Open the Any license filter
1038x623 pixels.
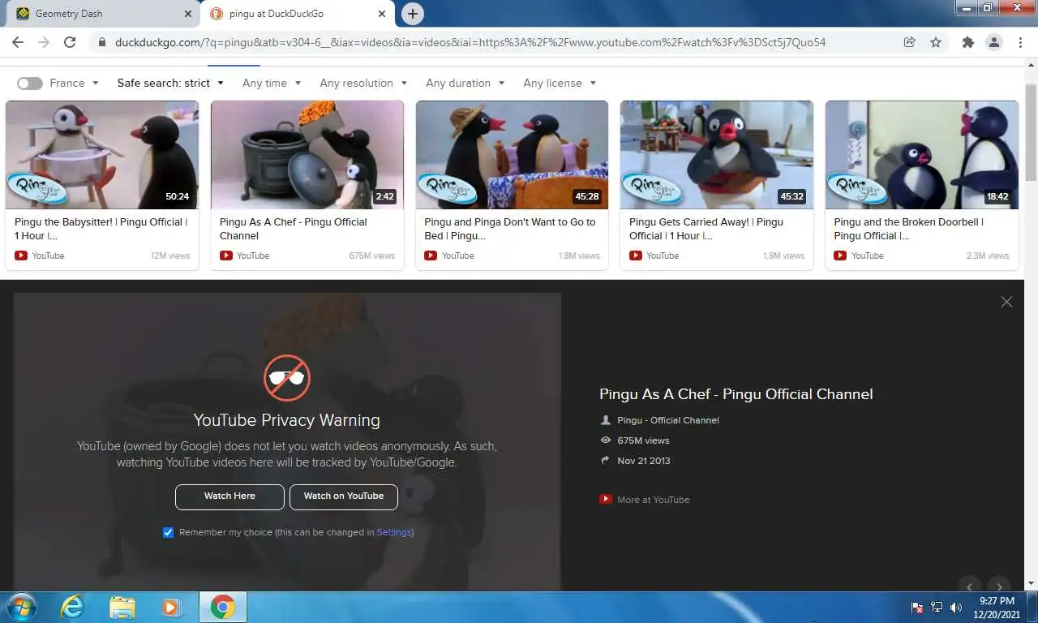coord(560,83)
